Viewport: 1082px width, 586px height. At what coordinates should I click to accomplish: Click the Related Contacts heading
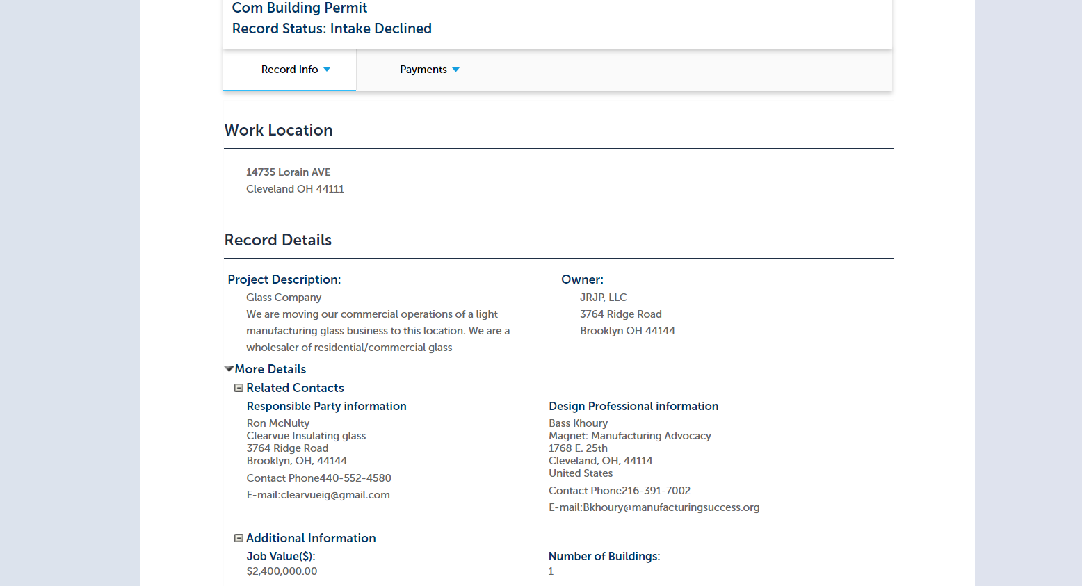coord(295,388)
